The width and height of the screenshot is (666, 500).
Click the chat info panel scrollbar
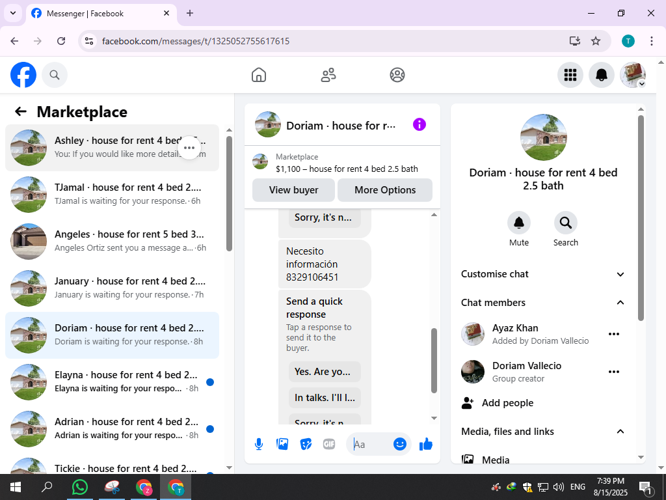click(641, 217)
